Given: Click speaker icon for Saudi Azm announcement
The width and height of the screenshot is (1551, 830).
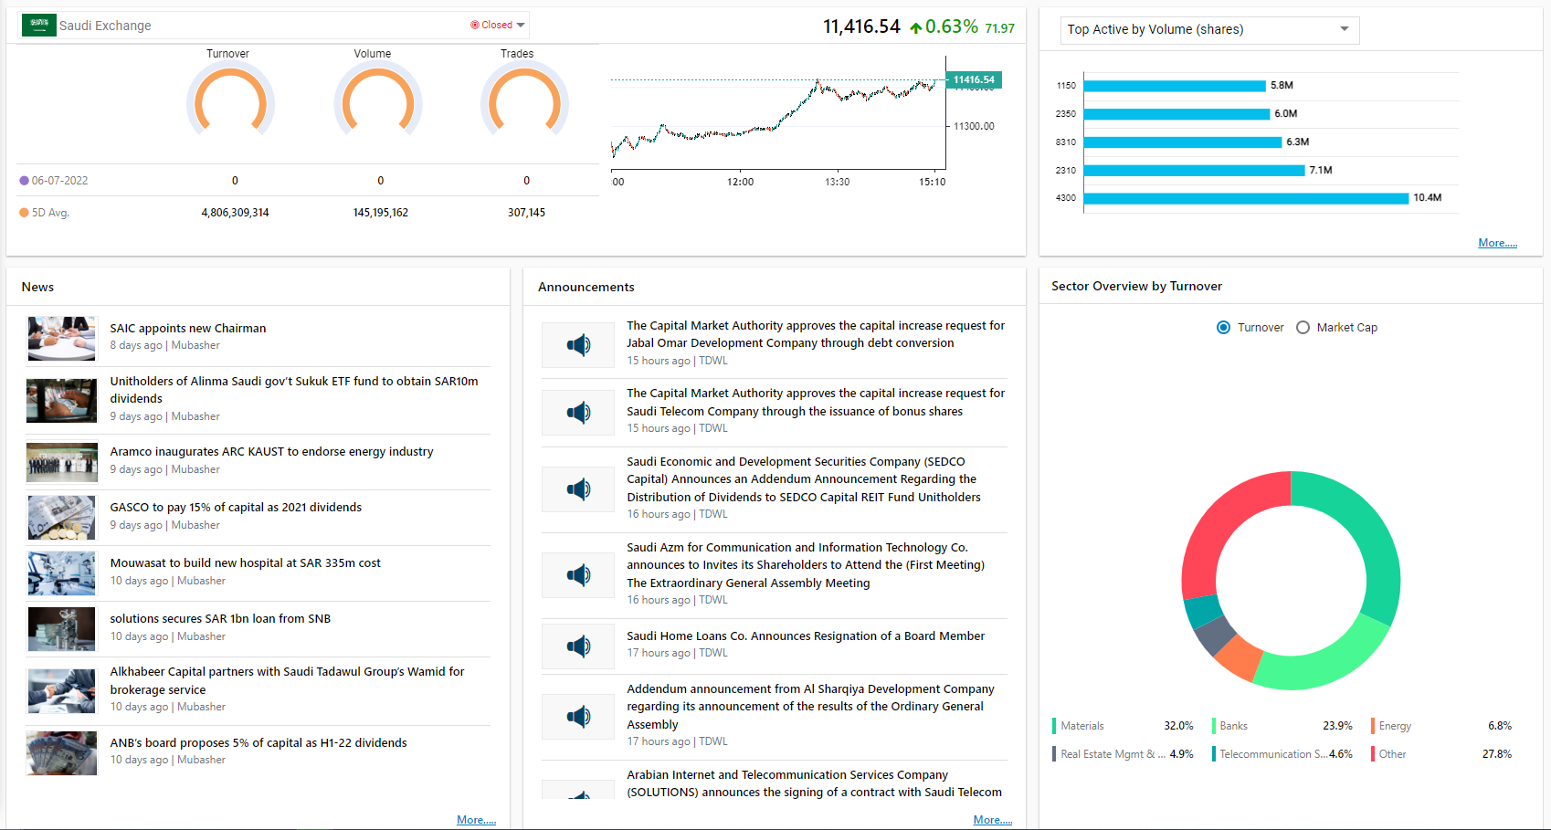Looking at the screenshot, I should pyautogui.click(x=578, y=574).
